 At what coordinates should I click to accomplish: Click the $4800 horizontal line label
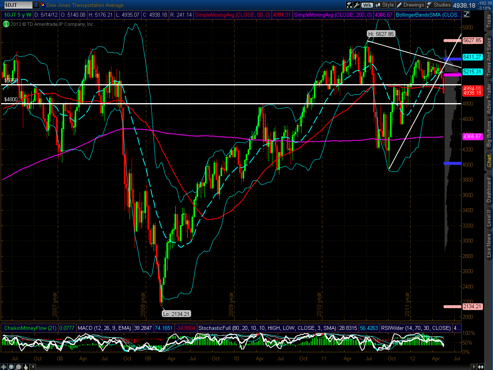coord(11,99)
